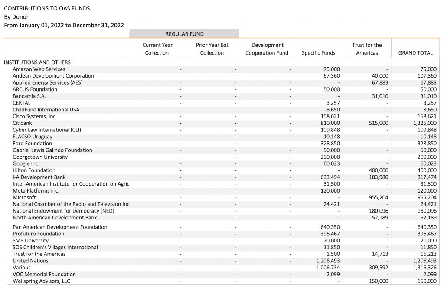The height and width of the screenshot is (291, 444).
Task: Click Hilton Foundation trust value 400,000
Action: (379, 170)
